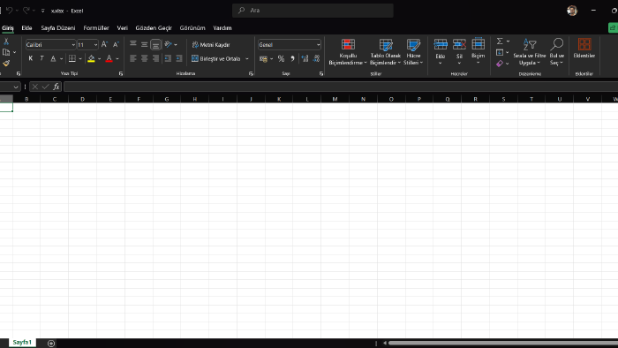The image size is (618, 348).
Task: Click the text orientation icon
Action: (169, 44)
